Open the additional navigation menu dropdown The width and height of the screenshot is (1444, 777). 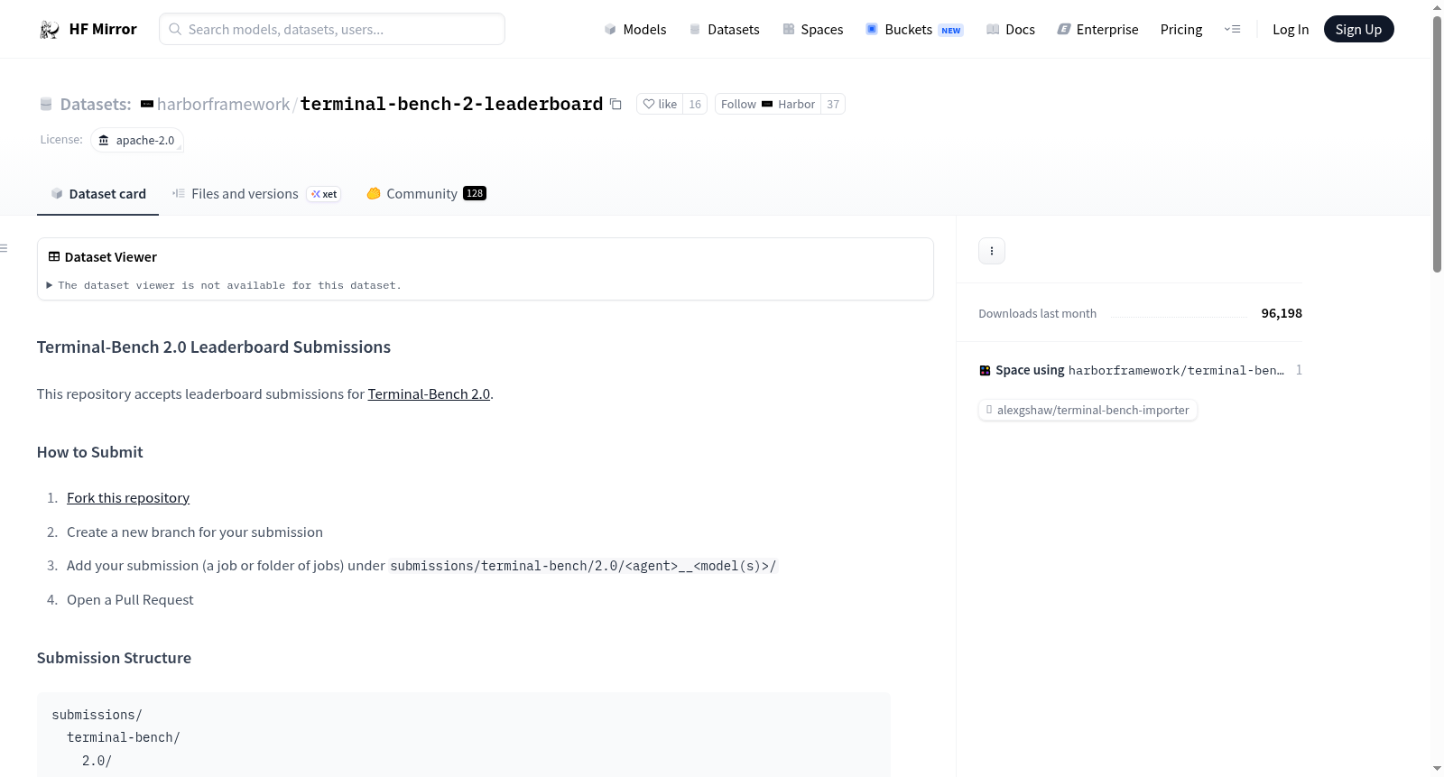click(1232, 30)
